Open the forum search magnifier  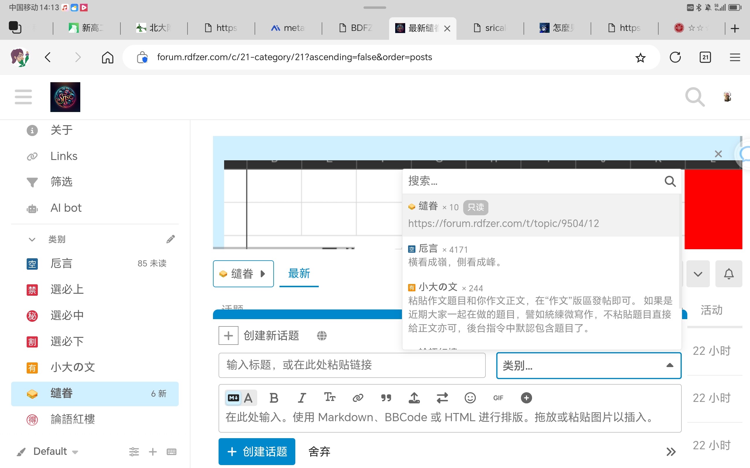point(695,97)
